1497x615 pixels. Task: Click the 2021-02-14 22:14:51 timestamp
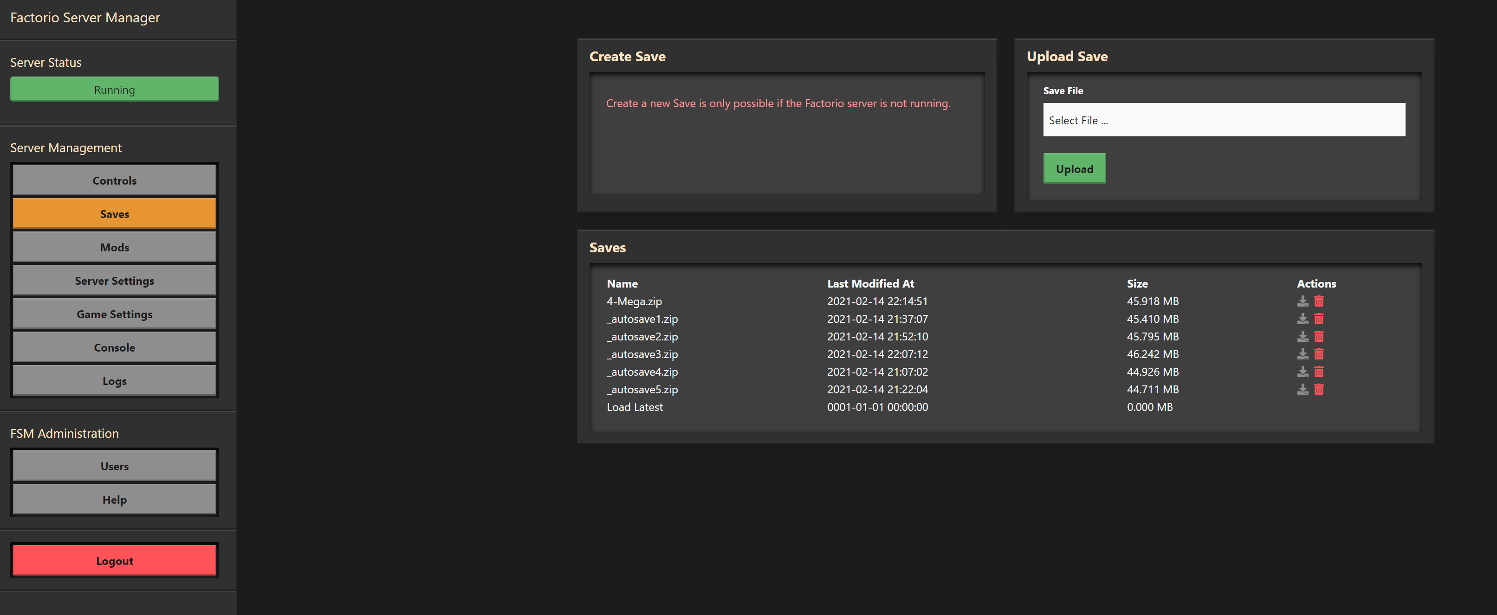[877, 301]
